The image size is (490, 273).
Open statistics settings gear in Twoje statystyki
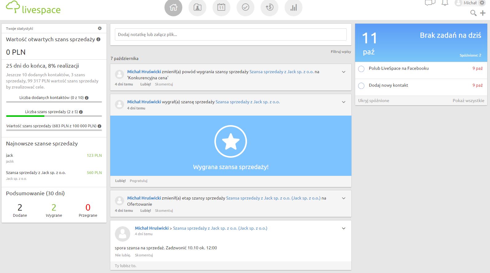[100, 28]
